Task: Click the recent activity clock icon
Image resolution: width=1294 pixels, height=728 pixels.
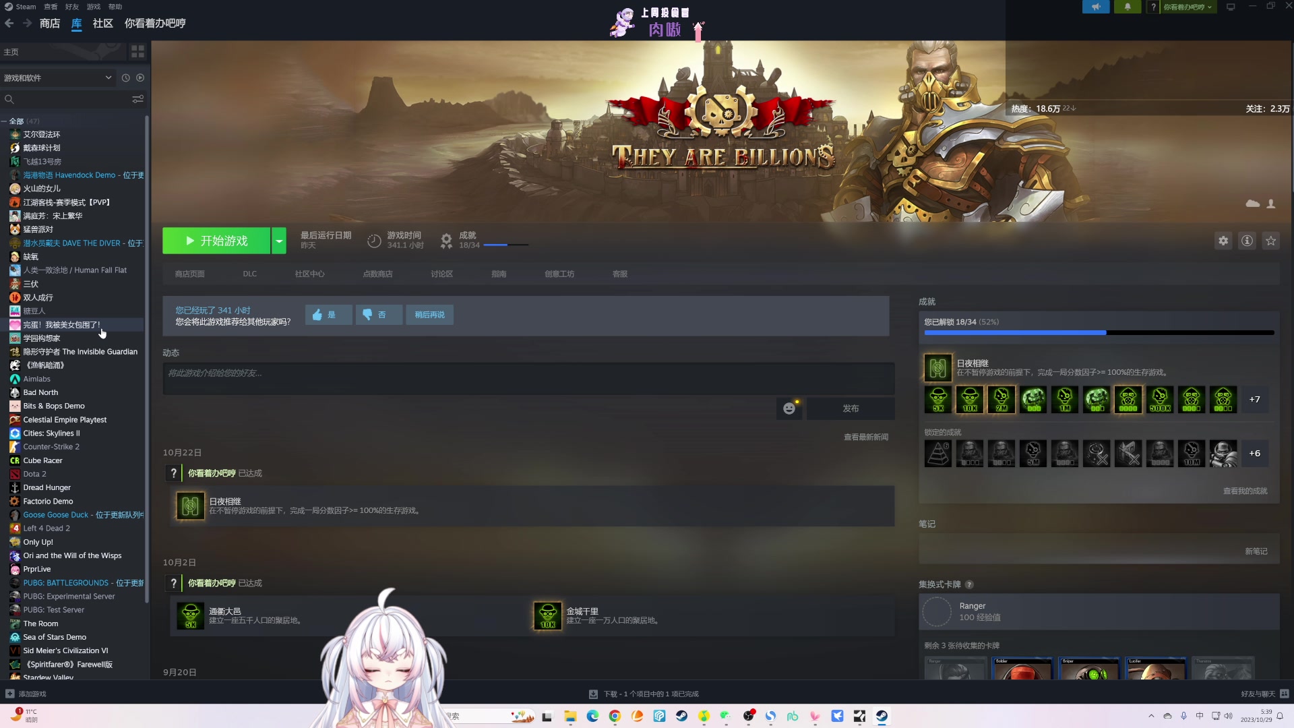Action: pos(125,78)
